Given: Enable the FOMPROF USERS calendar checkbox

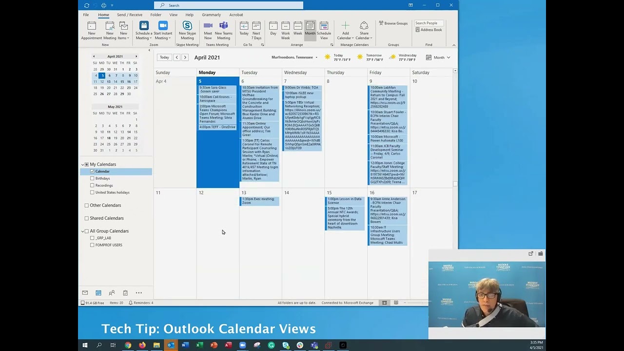Looking at the screenshot, I should pos(92,245).
